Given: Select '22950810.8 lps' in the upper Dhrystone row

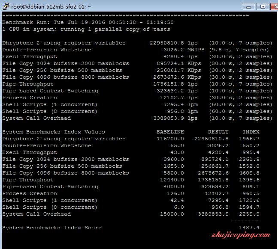Looking at the screenshot, I should click(174, 43).
